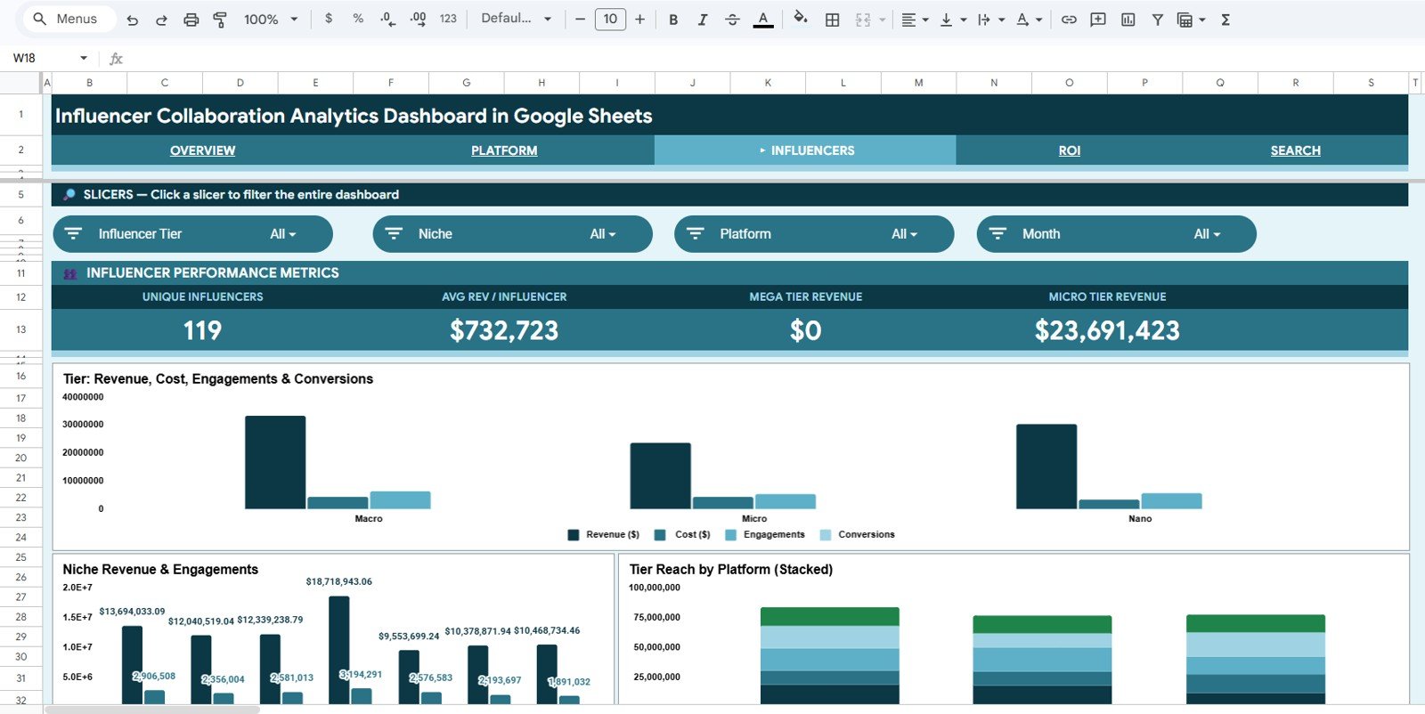Click Increase decimal places icon
The image size is (1425, 714).
click(x=418, y=19)
